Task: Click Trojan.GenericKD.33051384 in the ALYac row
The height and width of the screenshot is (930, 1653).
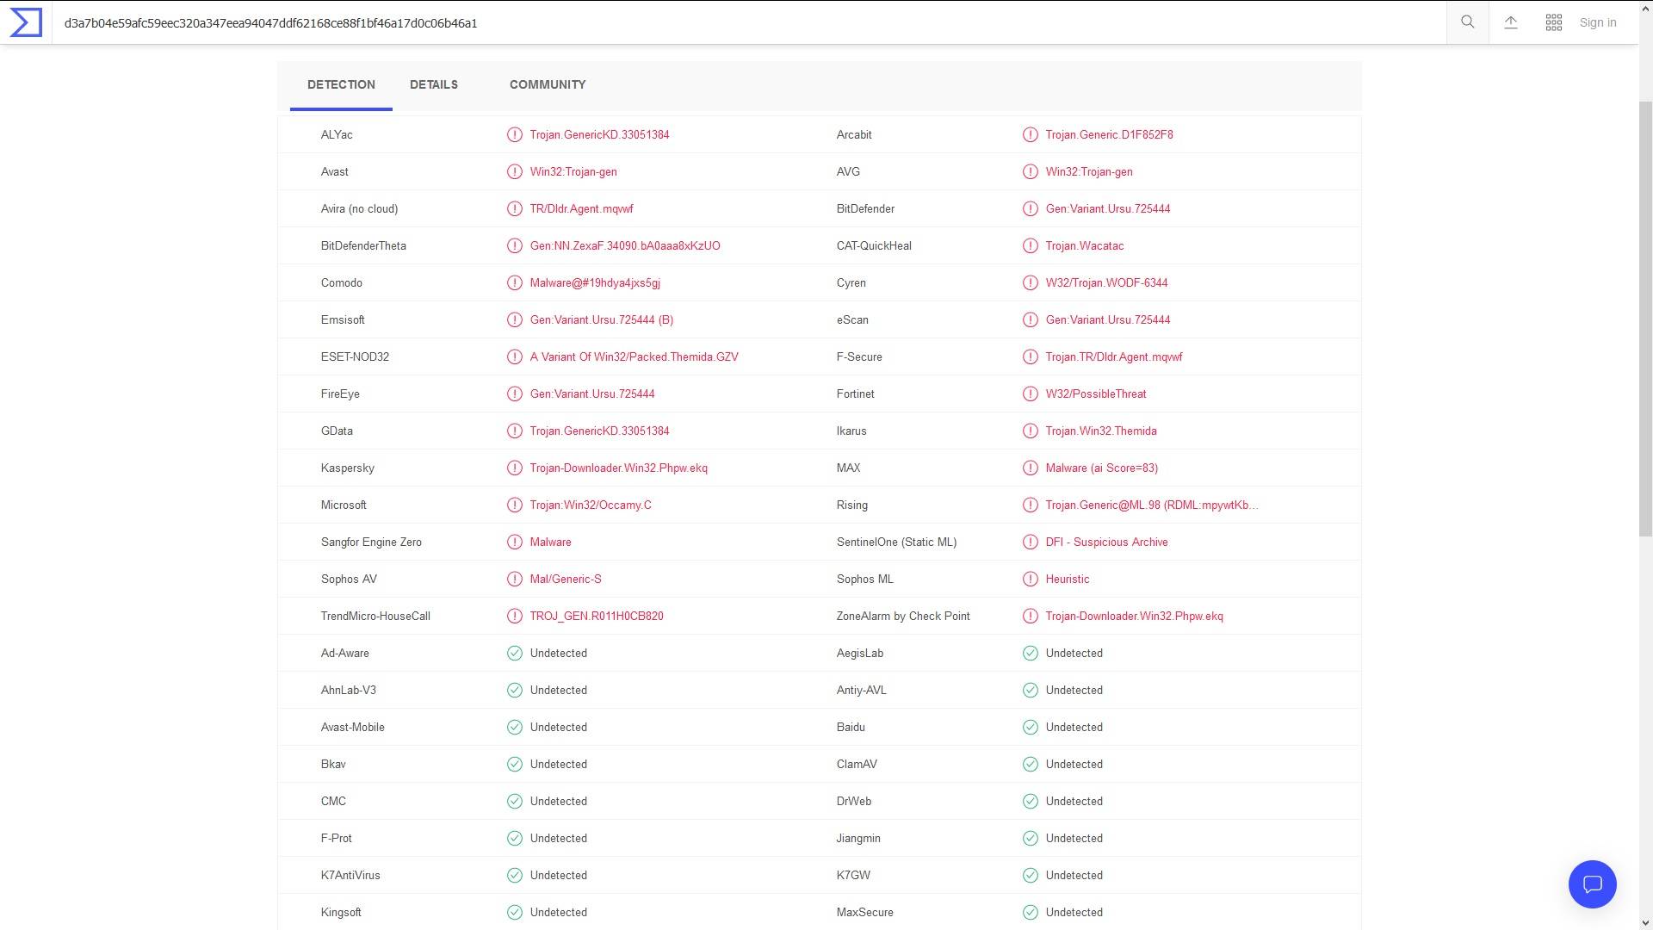Action: 599,135
